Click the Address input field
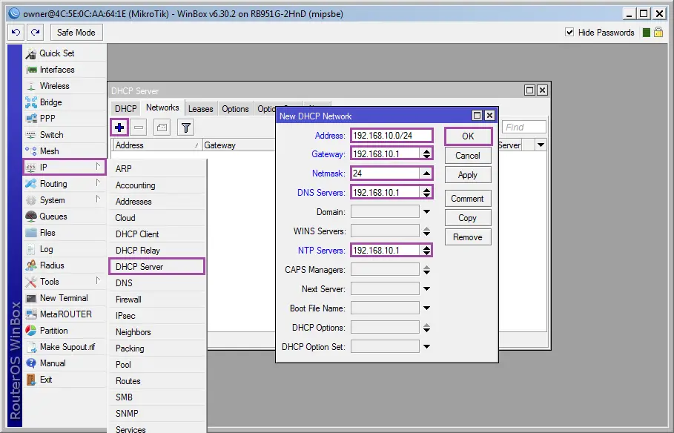This screenshot has height=433, width=674. pos(391,135)
